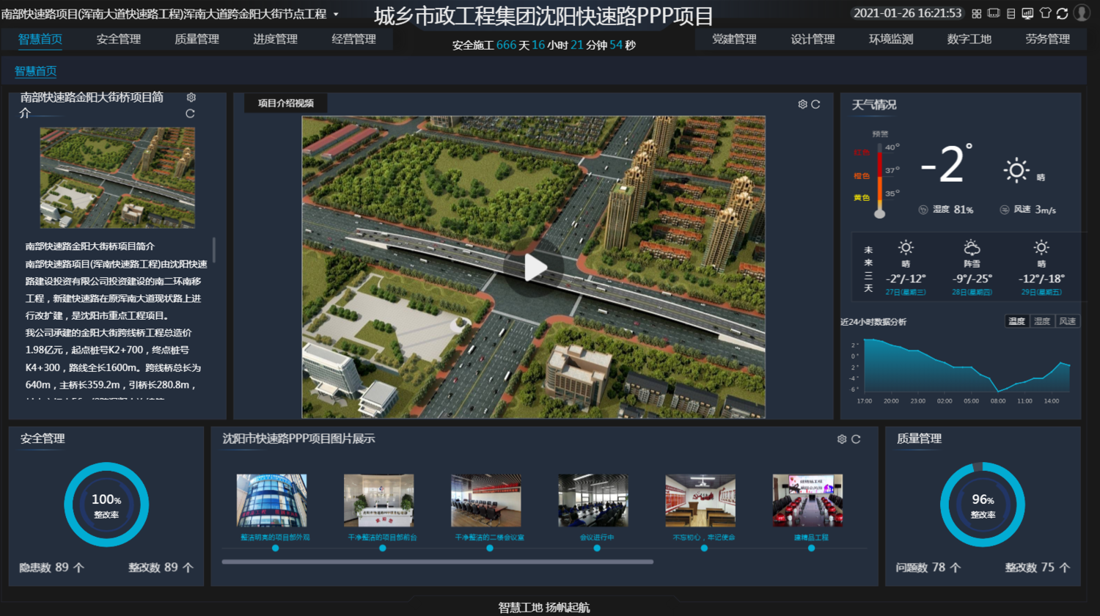
Task: Click the 100% safety rectification ring
Action: click(106, 505)
